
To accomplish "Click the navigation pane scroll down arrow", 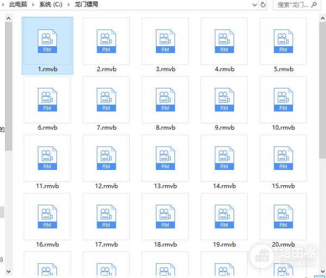I will 9,271.
